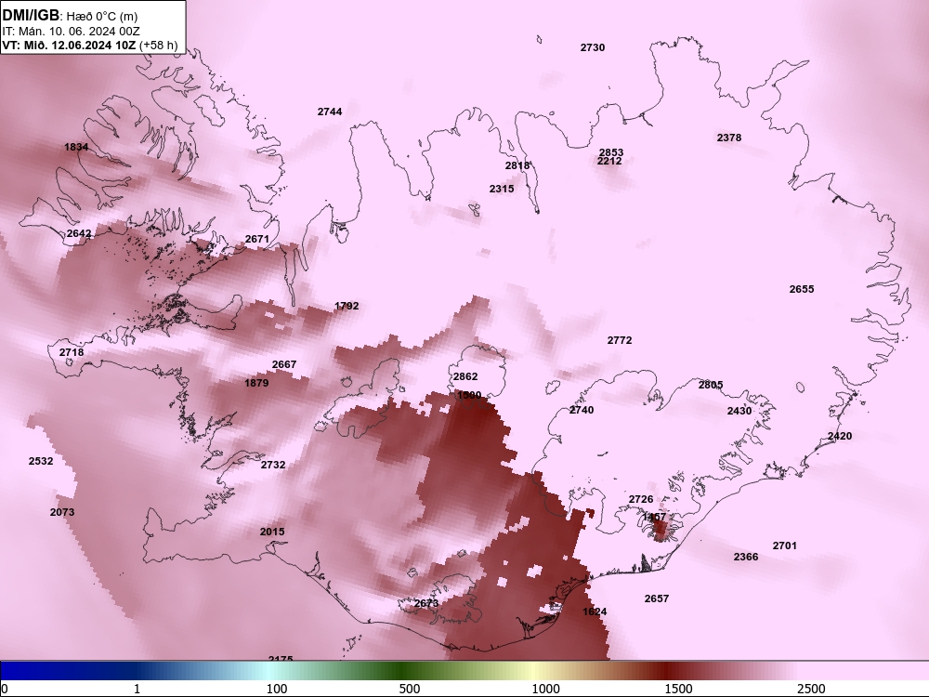Select the map value 2212

click(x=609, y=161)
